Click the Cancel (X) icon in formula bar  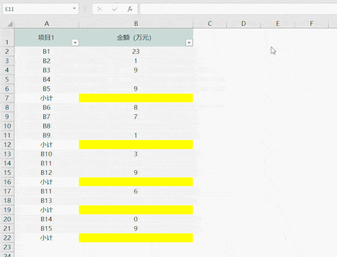point(100,9)
